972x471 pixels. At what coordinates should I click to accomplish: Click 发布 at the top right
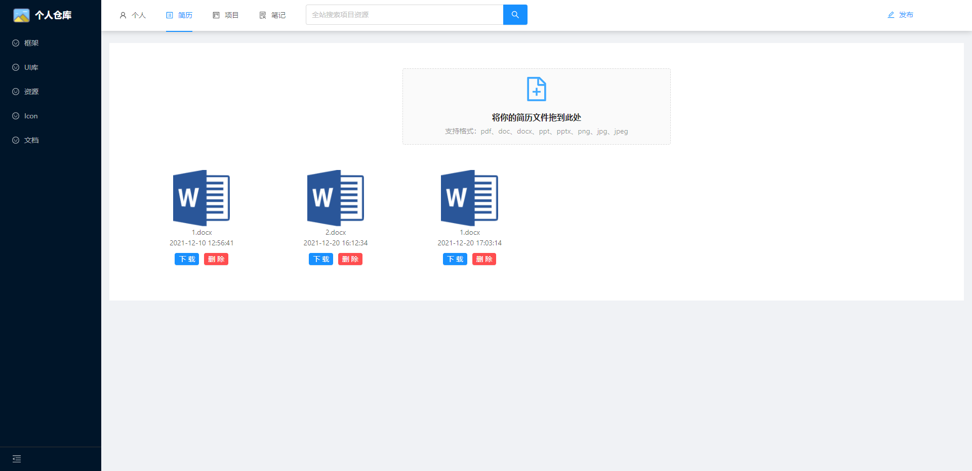(906, 15)
